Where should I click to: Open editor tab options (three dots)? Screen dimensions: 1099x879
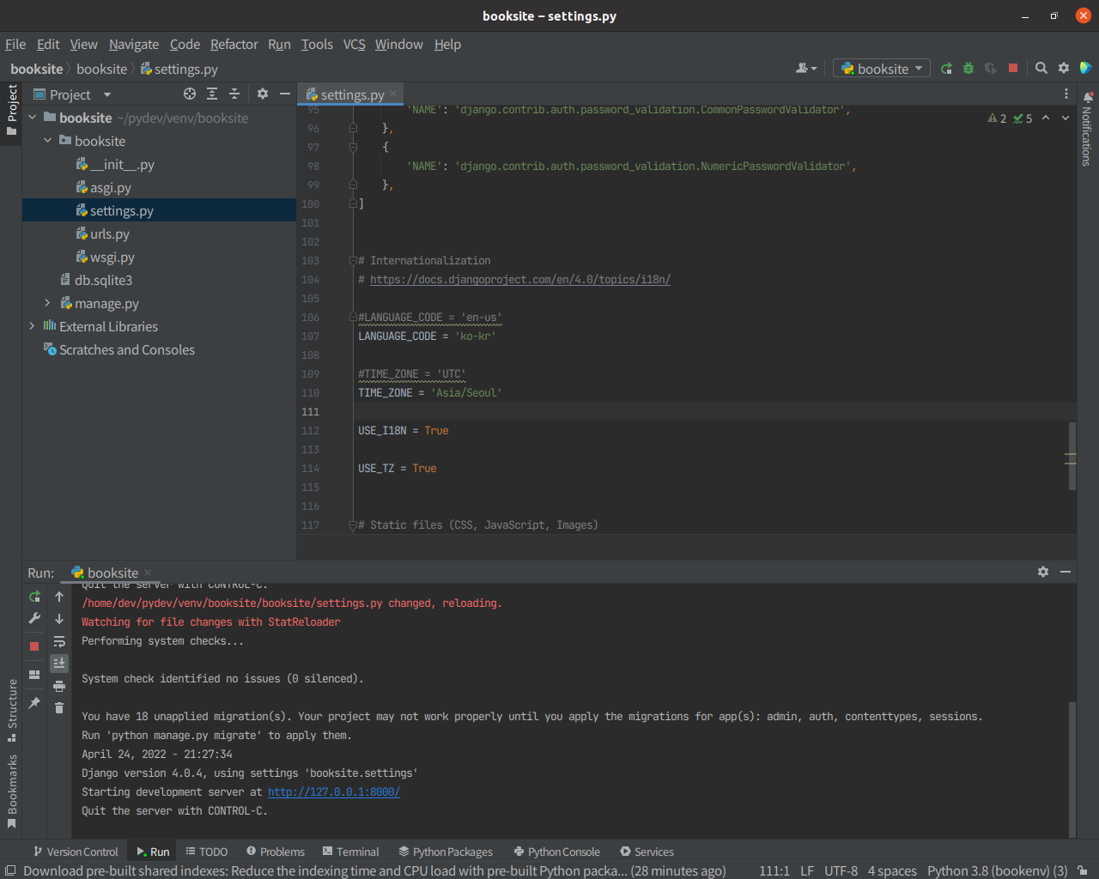pyautogui.click(x=1066, y=94)
